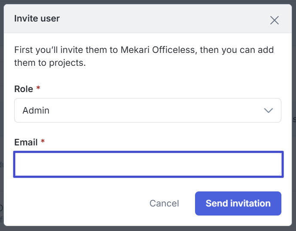Click the selected Admin value text
Image resolution: width=296 pixels, height=231 pixels.
click(36, 111)
